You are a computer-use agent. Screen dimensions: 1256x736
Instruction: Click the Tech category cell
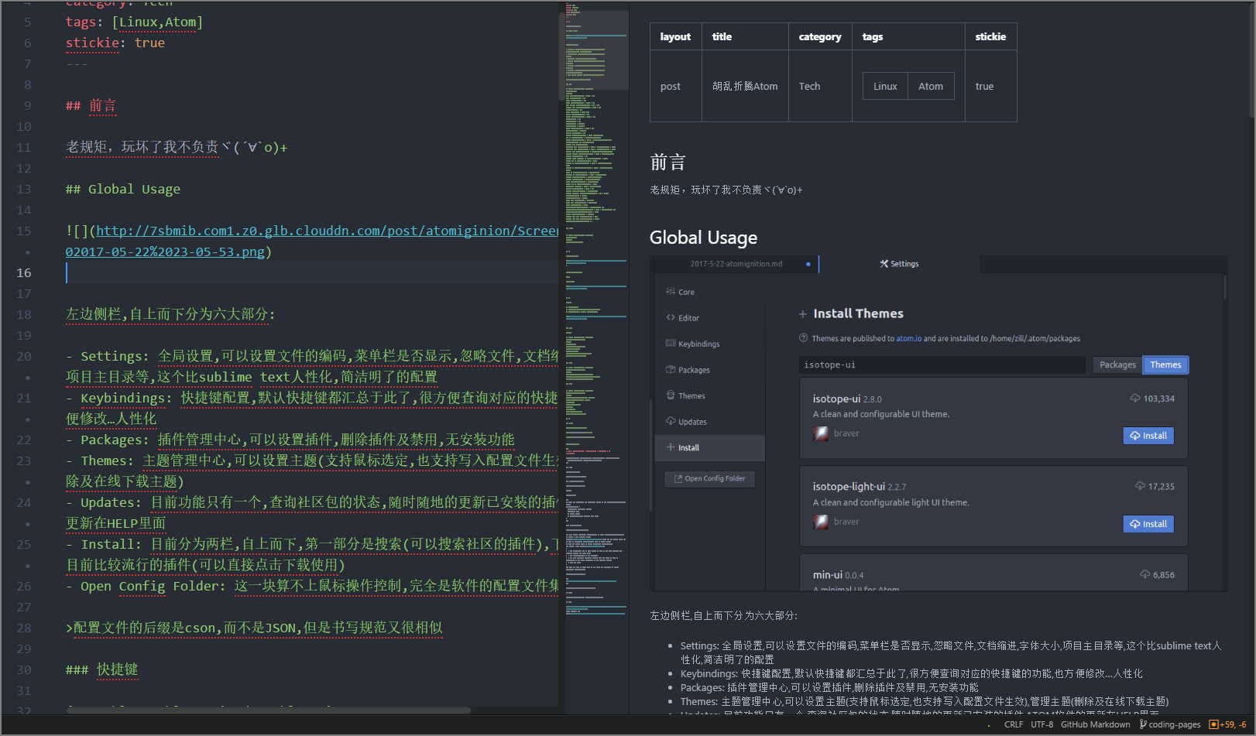click(820, 86)
